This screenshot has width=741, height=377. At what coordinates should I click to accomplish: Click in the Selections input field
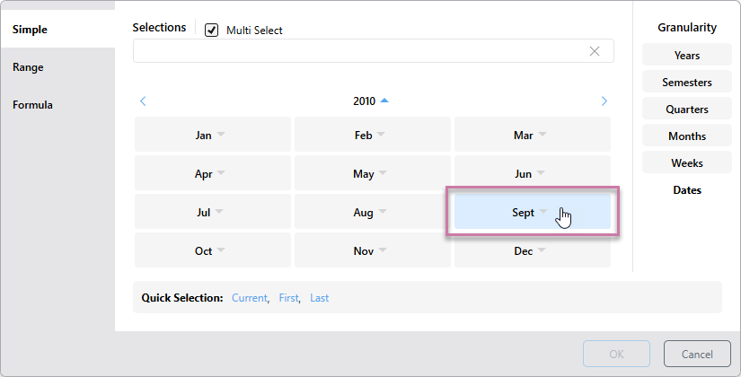tap(359, 51)
